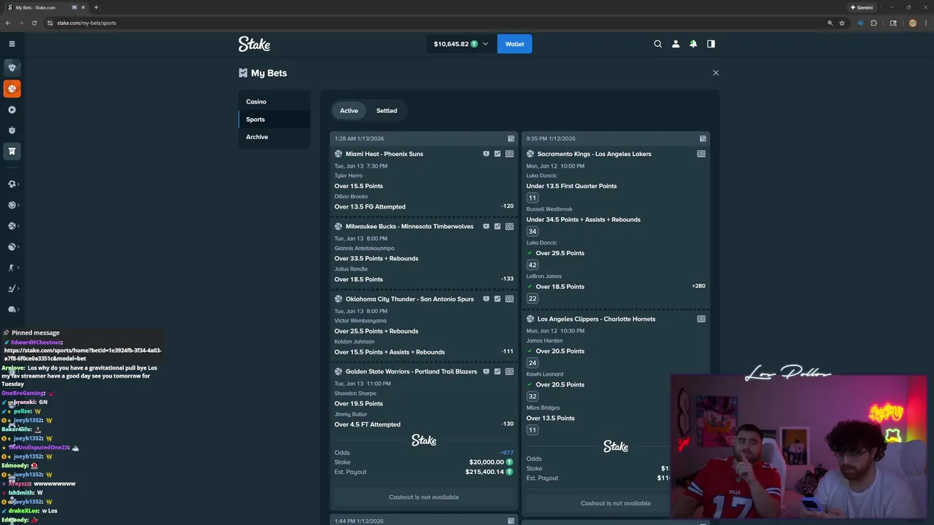Click the Stake logo in the header

coord(254,44)
